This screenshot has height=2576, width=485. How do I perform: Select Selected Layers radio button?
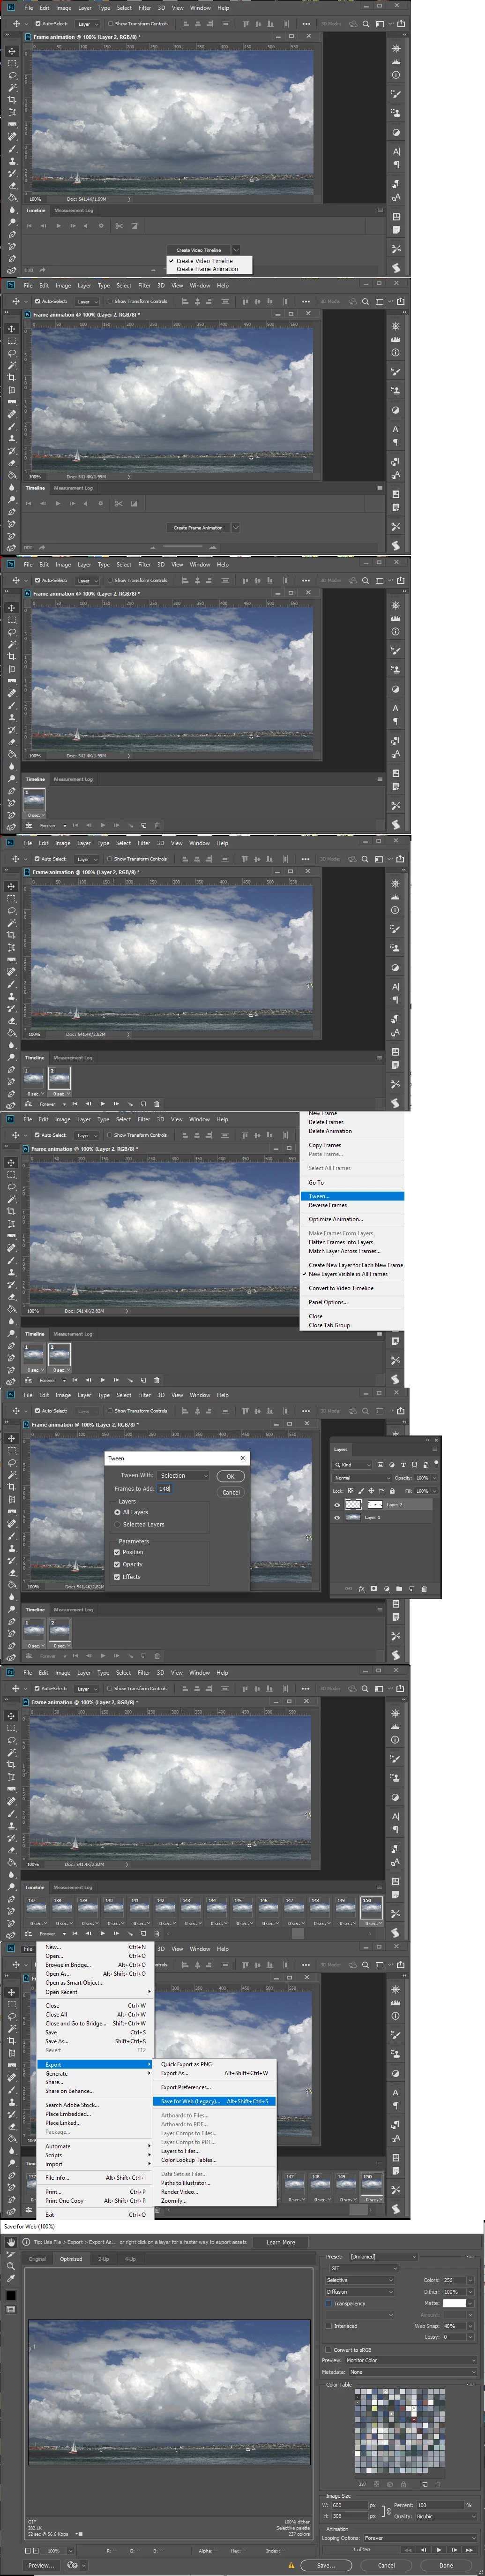click(x=117, y=1524)
